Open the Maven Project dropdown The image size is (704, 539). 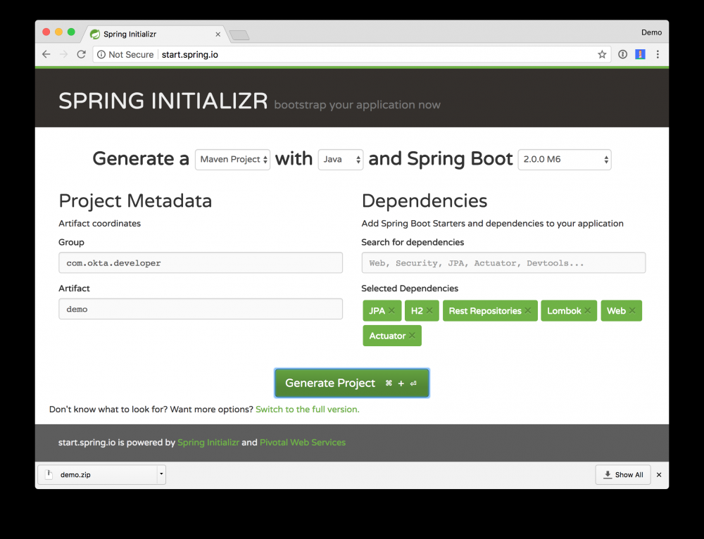232,159
